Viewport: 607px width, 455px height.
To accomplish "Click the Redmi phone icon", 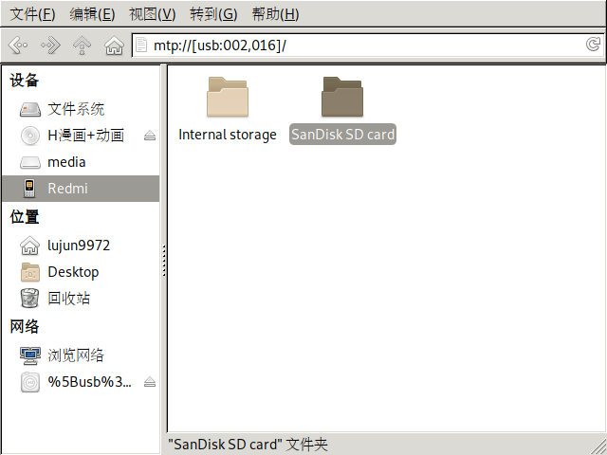I will (29, 189).
